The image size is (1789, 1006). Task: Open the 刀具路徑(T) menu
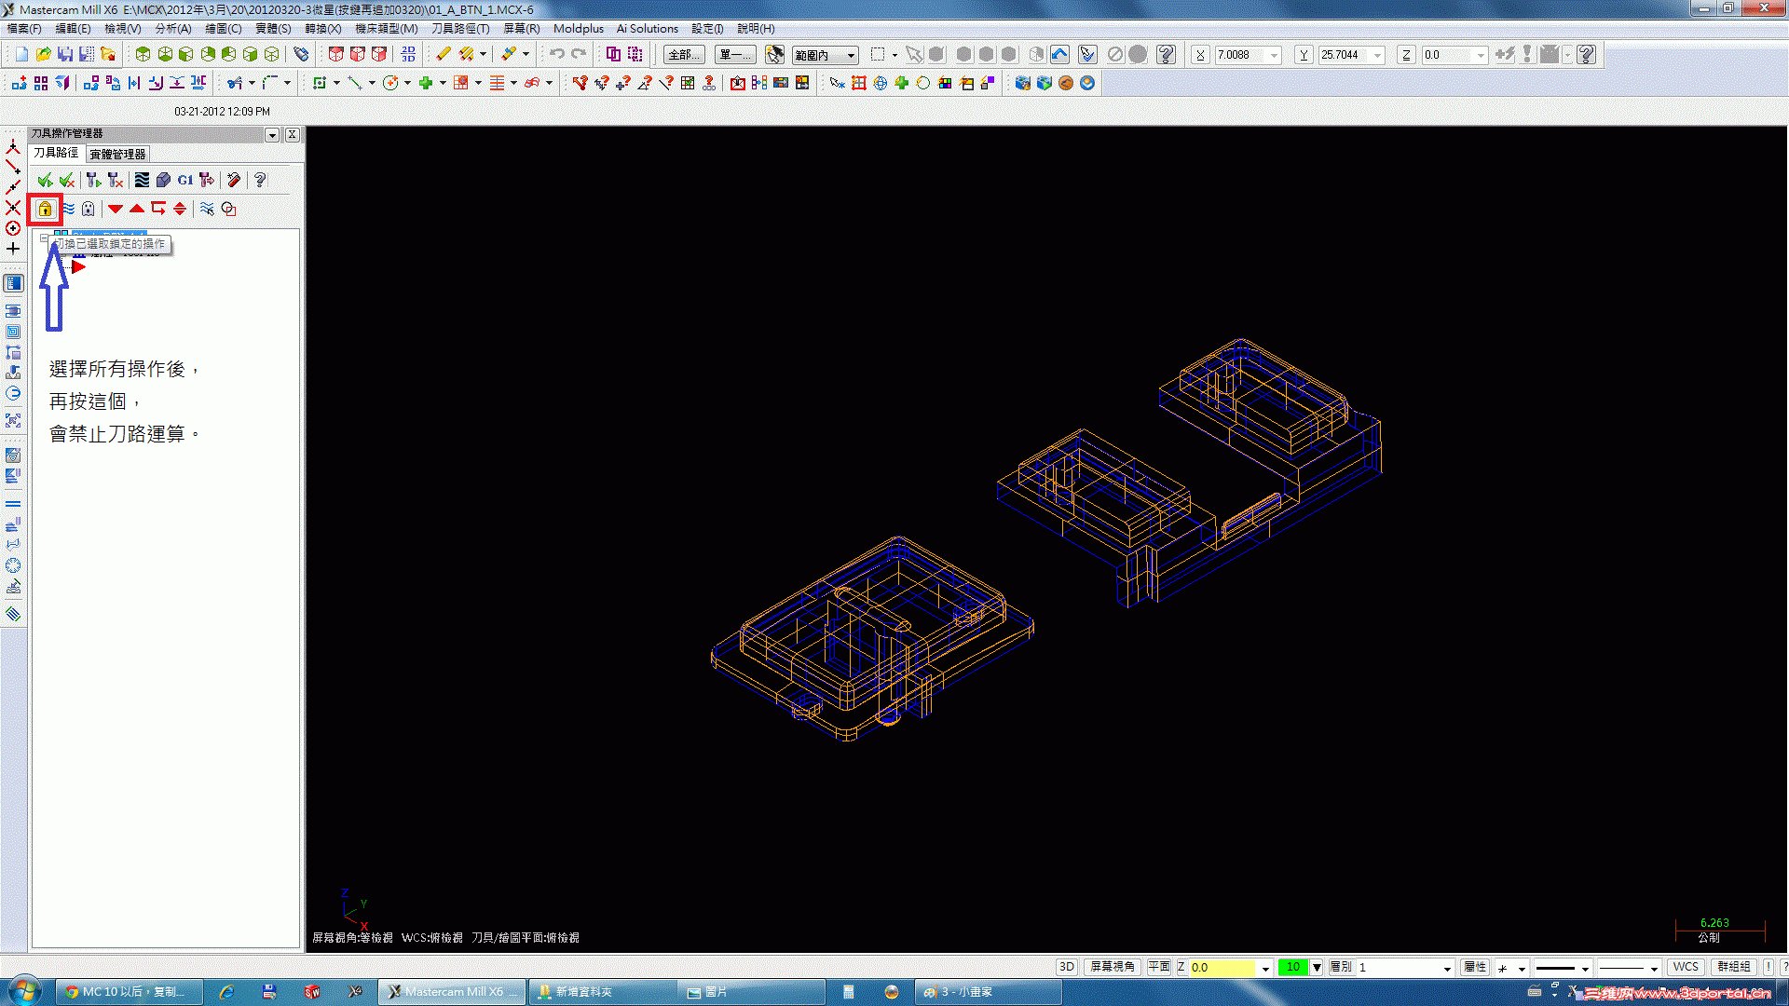[459, 29]
